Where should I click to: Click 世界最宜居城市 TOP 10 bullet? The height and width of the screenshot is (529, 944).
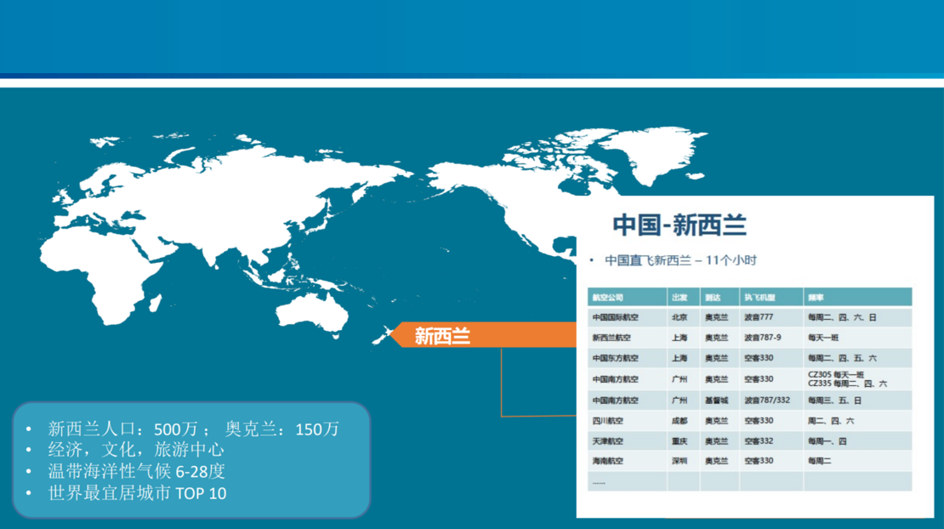point(137,493)
